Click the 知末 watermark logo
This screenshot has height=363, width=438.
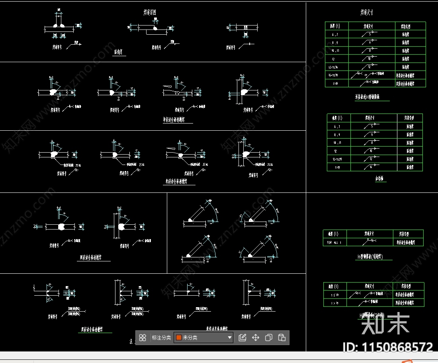pos(385,323)
